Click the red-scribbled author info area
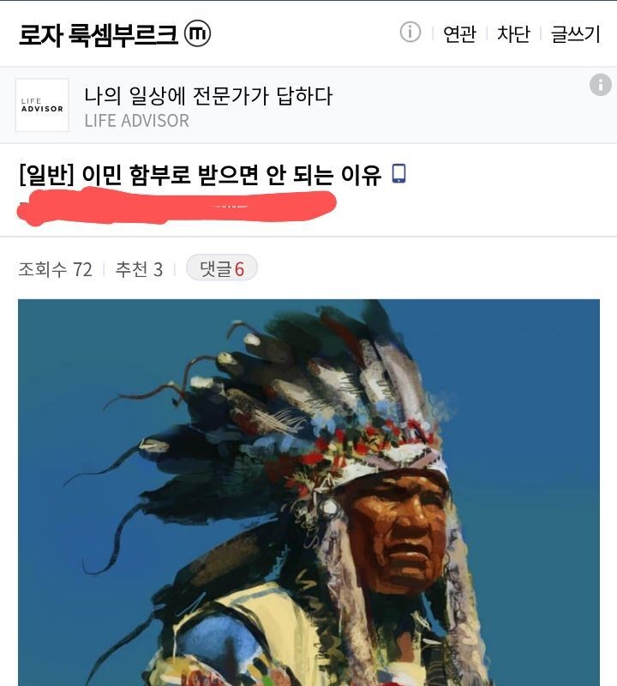617x686 pixels. [177, 207]
